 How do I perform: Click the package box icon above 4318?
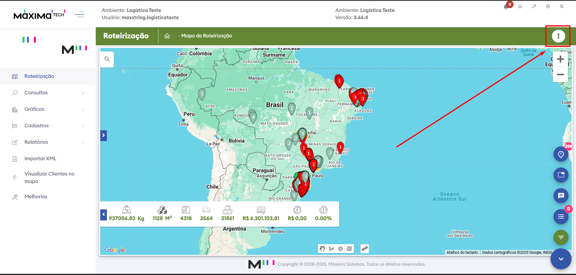click(186, 210)
